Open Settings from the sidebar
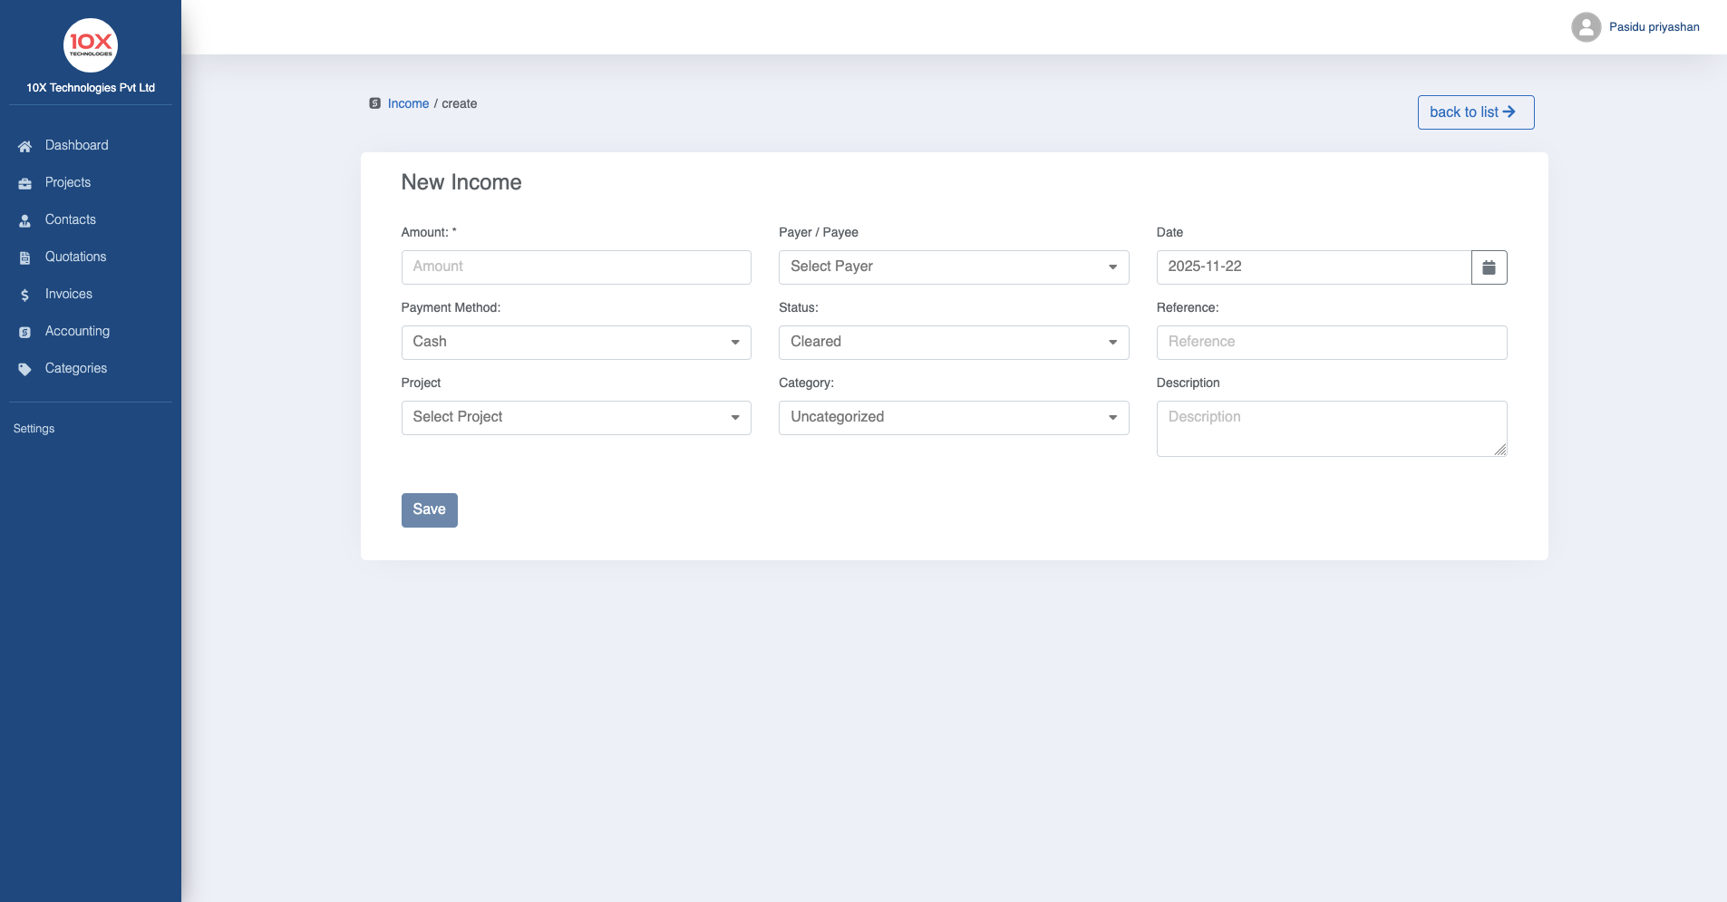 pyautogui.click(x=34, y=428)
